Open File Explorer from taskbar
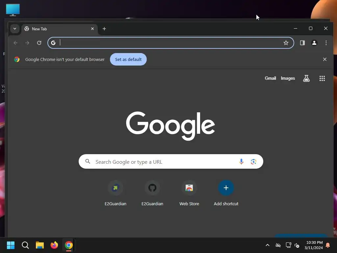 click(x=40, y=245)
